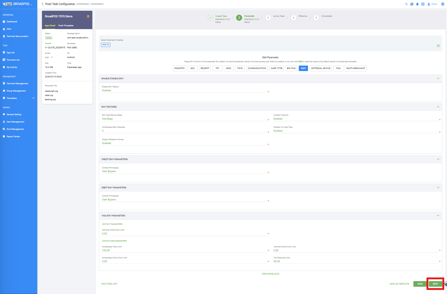Select the INDUSTRY parameter tab
This screenshot has height=294, width=447.
pyautogui.click(x=179, y=68)
